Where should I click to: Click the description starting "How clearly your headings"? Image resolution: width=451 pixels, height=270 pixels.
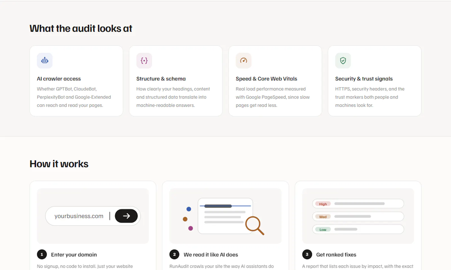click(173, 97)
